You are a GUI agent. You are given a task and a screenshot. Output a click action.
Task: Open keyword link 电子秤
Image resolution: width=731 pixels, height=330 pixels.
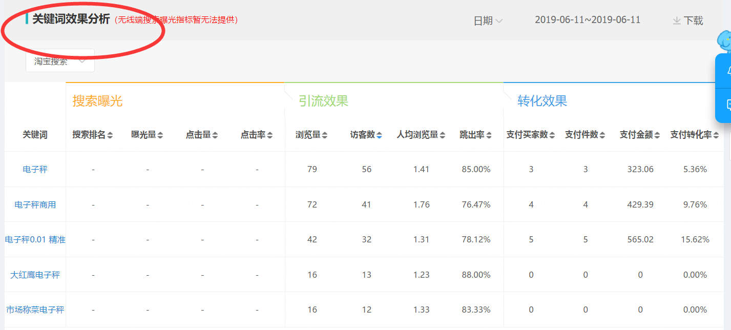point(35,169)
